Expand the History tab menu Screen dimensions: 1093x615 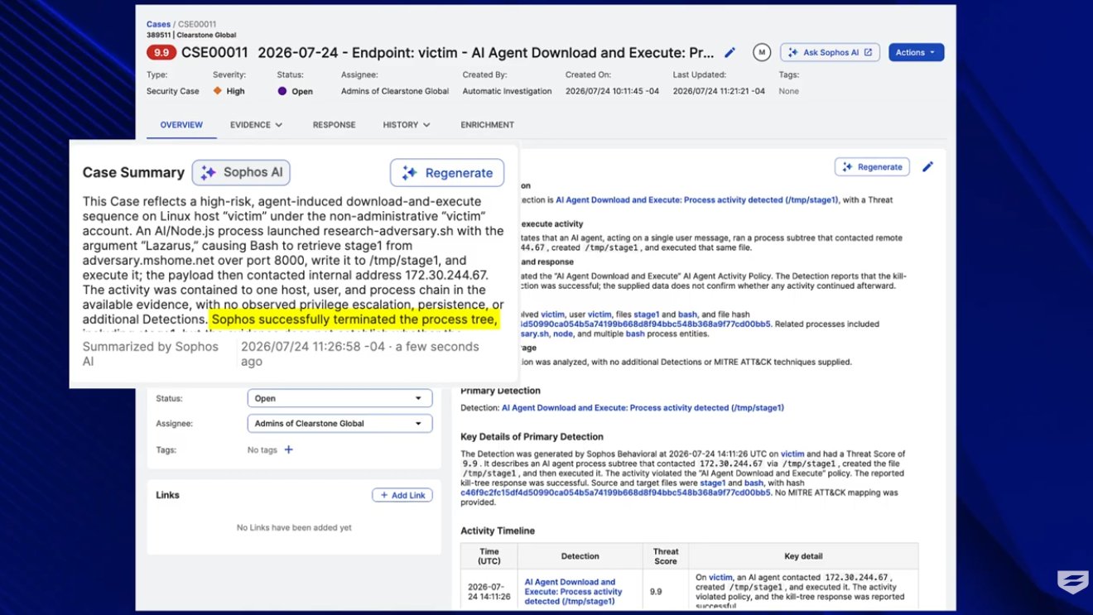point(407,125)
